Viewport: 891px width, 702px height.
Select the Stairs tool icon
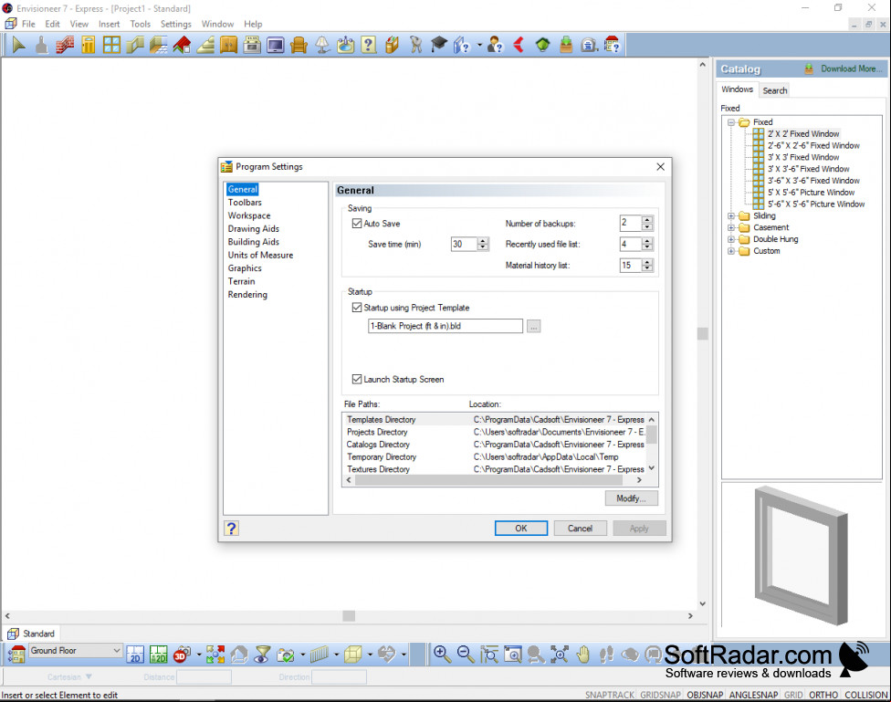click(x=205, y=45)
